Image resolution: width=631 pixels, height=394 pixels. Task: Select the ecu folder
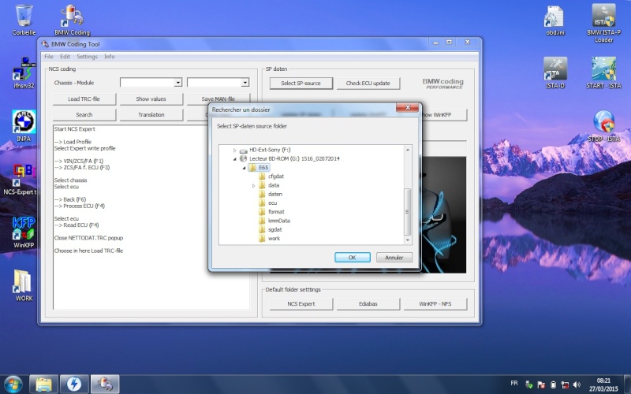(272, 203)
